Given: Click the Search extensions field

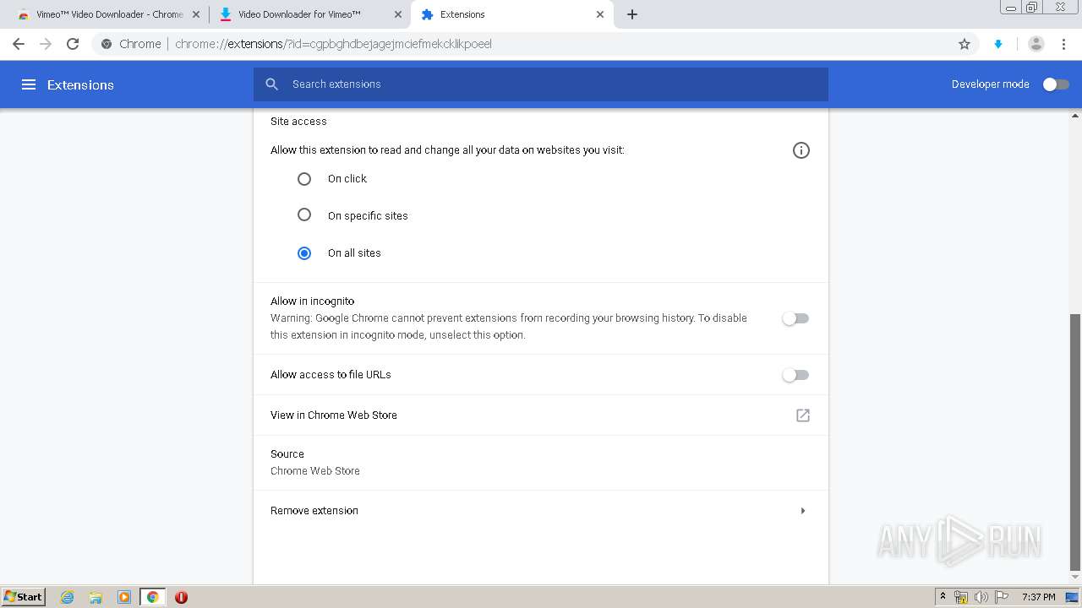Looking at the screenshot, I should (x=541, y=84).
